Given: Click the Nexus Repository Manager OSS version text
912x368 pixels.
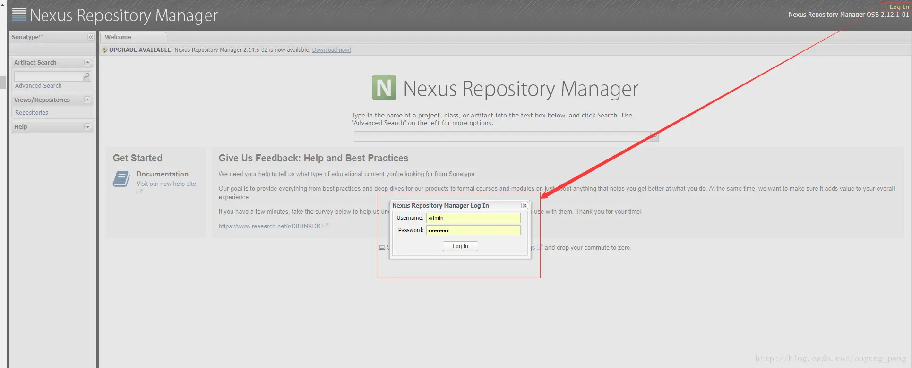Looking at the screenshot, I should [848, 15].
